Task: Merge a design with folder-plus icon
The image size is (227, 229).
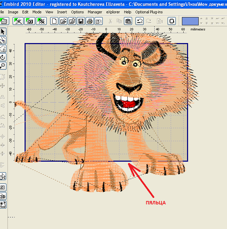Action: coord(72,21)
